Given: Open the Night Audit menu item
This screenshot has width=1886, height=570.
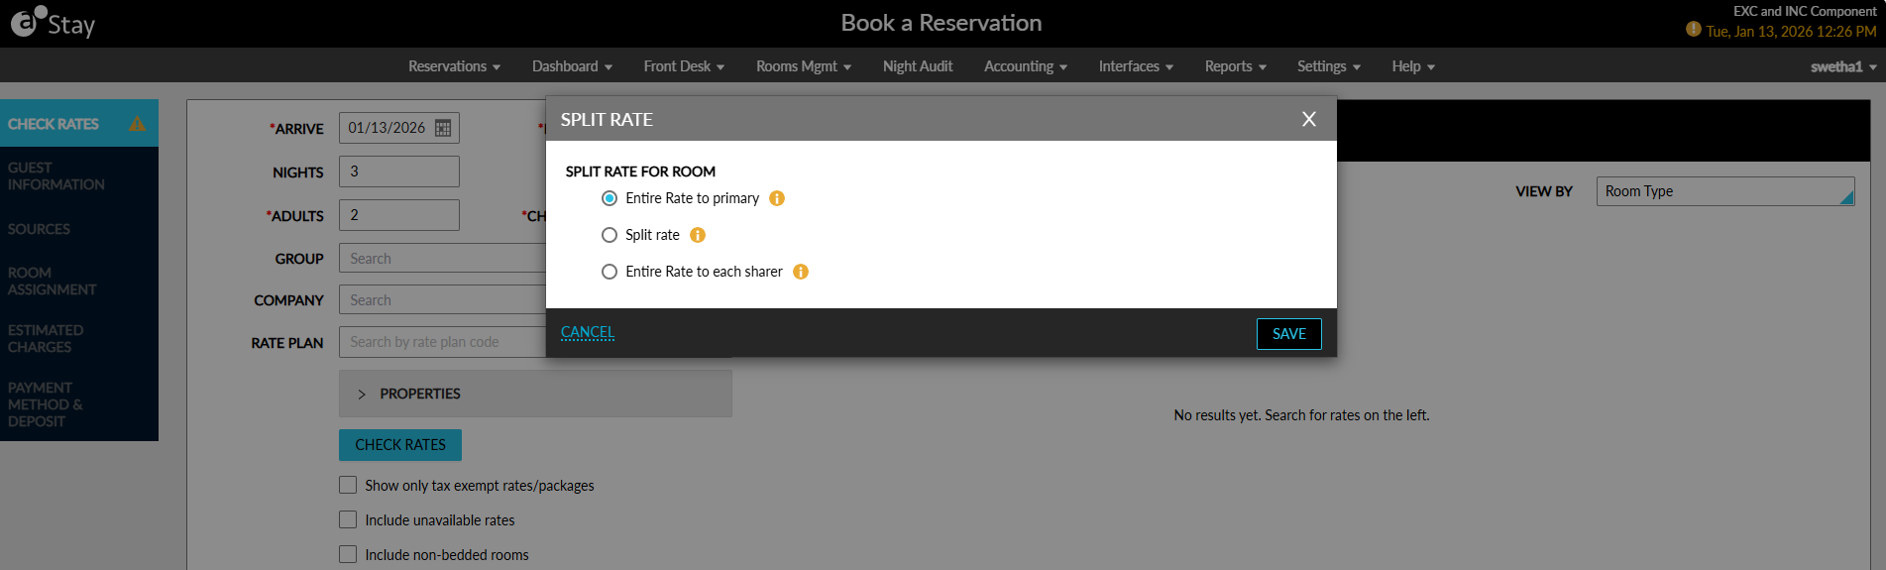Looking at the screenshot, I should (x=918, y=66).
